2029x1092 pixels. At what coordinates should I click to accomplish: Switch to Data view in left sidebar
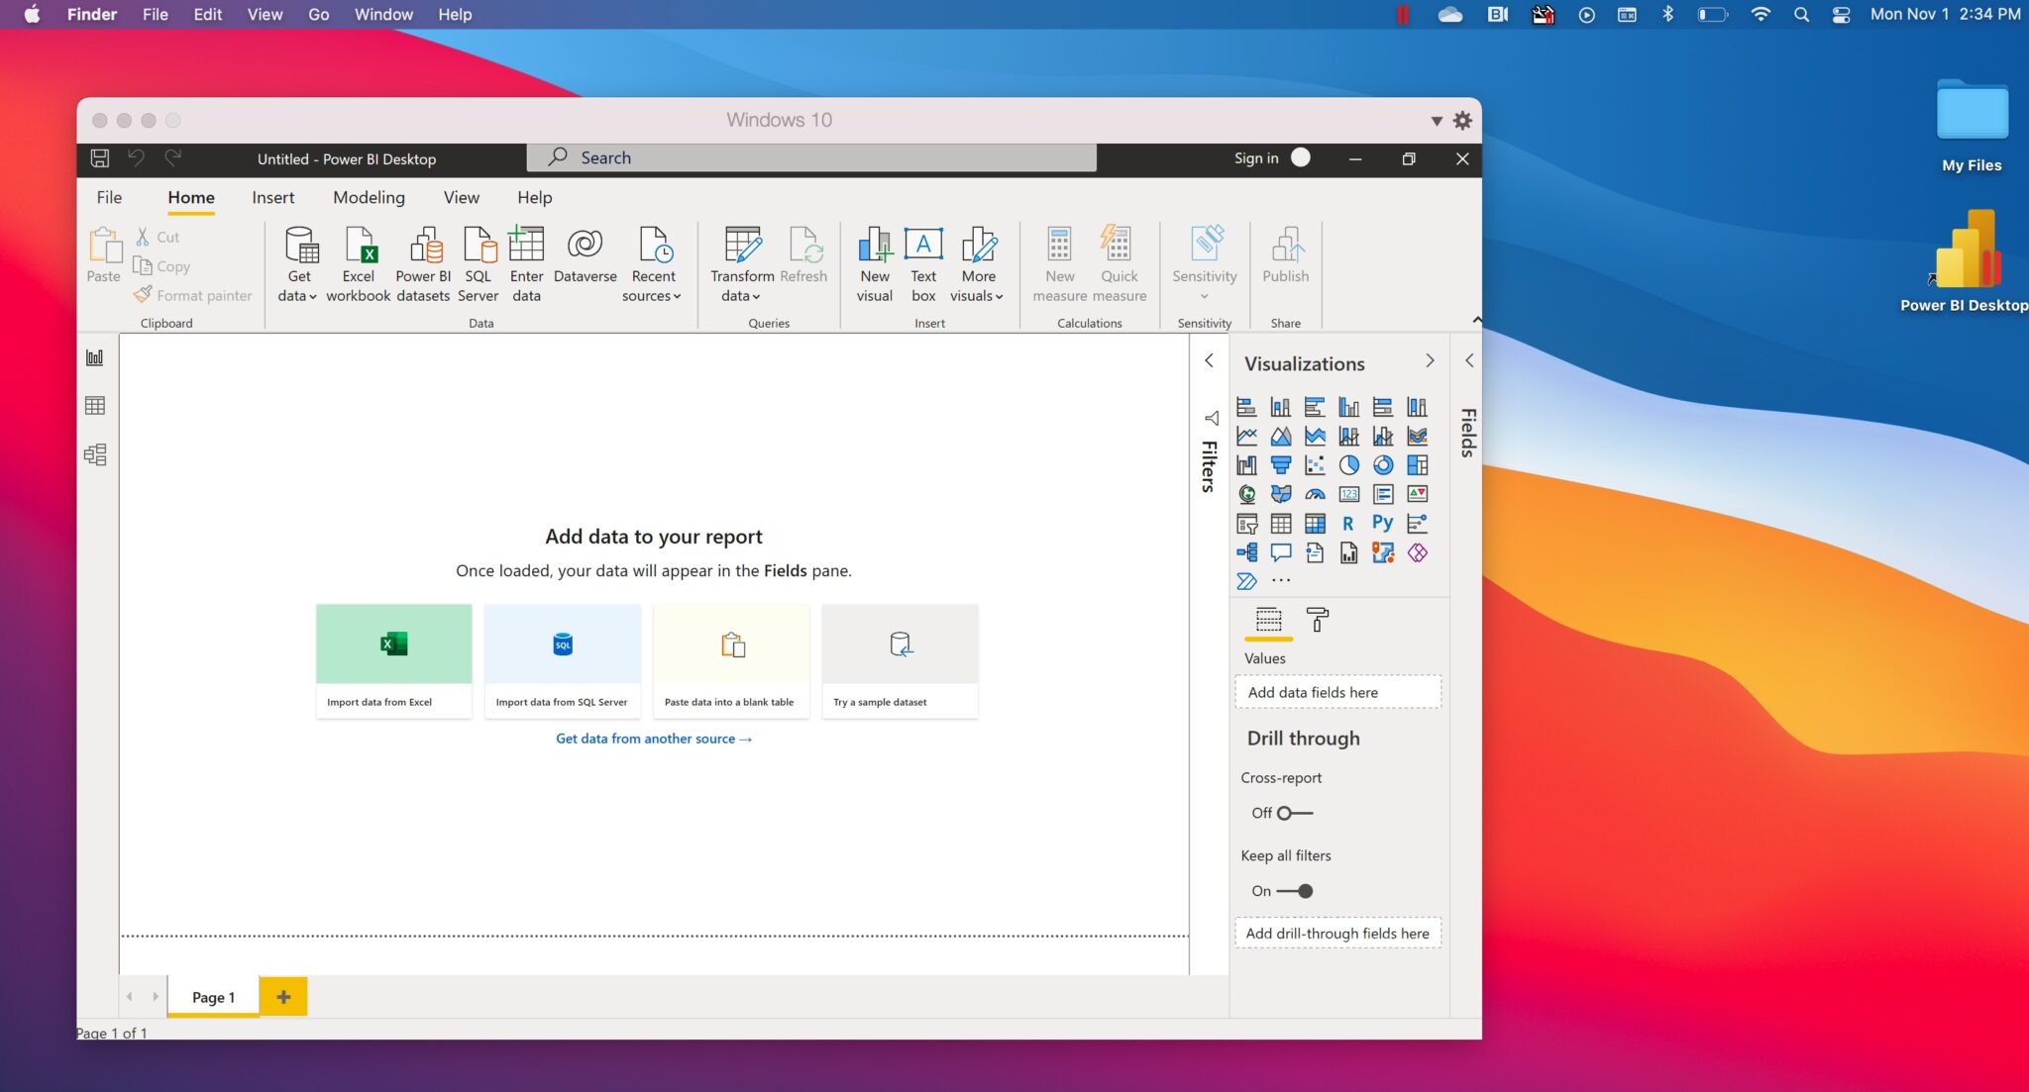[95, 405]
